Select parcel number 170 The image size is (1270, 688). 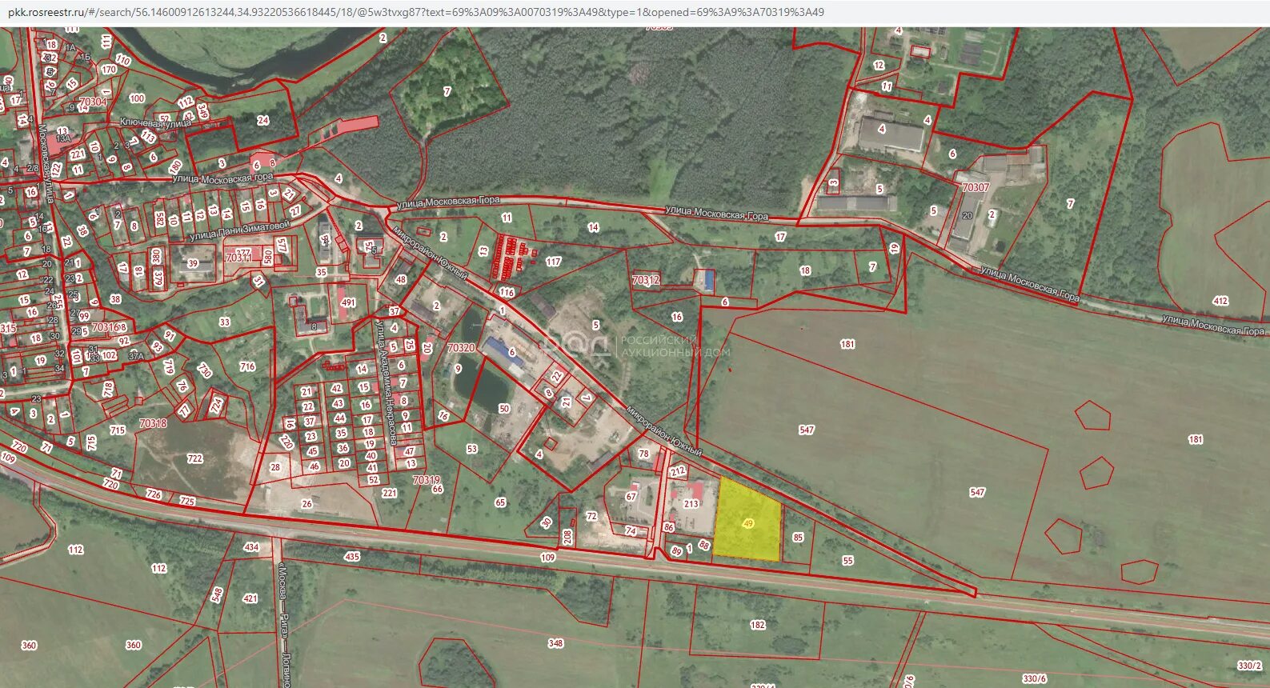pyautogui.click(x=109, y=70)
